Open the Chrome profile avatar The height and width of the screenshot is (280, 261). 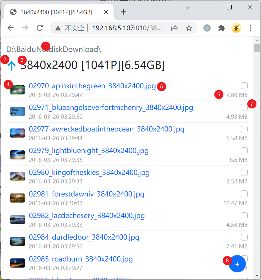click(x=236, y=28)
